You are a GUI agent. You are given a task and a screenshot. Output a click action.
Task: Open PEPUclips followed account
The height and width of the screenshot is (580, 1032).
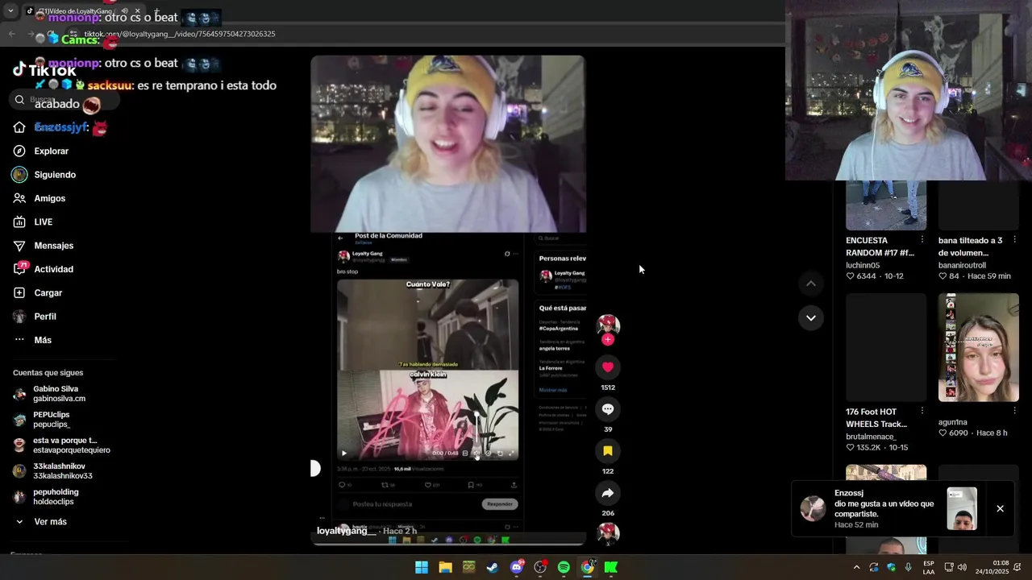(x=42, y=420)
